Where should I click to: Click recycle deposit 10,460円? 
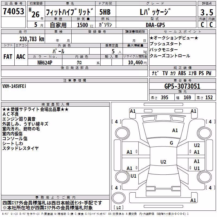coord(137,63)
